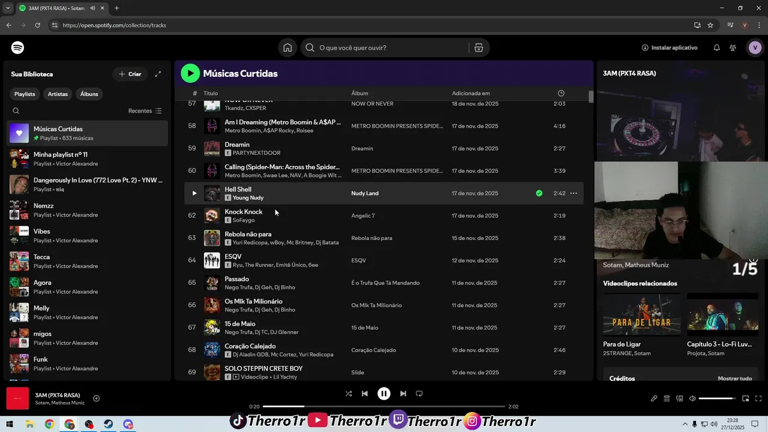The width and height of the screenshot is (768, 432).
Task: Add '3AM (PXT4 RASA)' to liked songs
Action: pos(96,398)
